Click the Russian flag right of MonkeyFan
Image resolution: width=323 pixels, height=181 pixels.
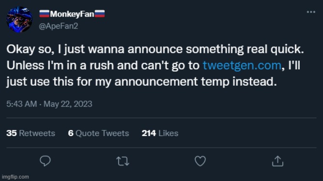(x=100, y=14)
